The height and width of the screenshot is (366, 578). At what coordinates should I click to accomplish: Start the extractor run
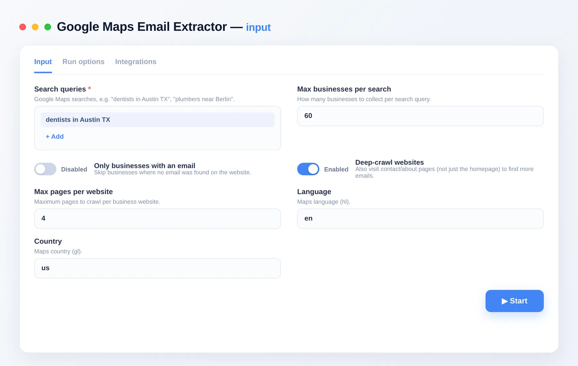514,301
